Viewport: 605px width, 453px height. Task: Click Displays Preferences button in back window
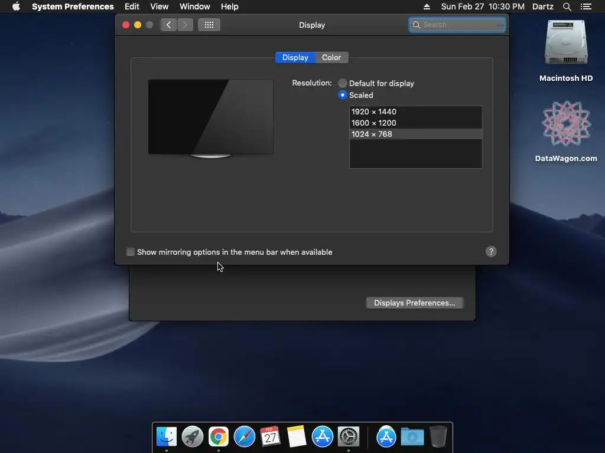pos(414,303)
